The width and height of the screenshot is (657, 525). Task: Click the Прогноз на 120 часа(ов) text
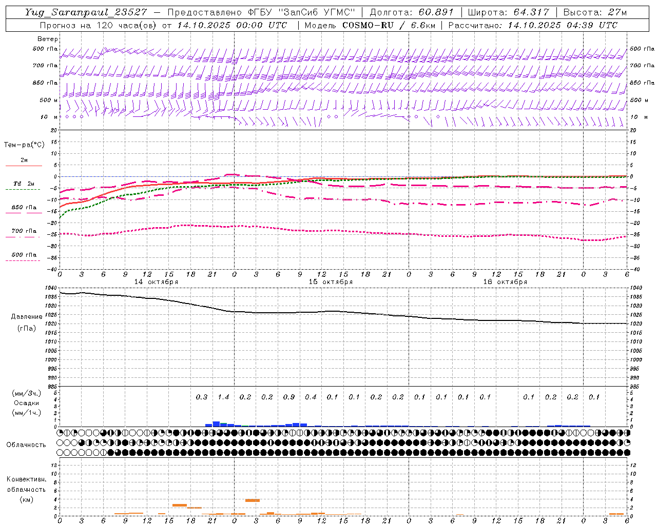[x=99, y=25]
